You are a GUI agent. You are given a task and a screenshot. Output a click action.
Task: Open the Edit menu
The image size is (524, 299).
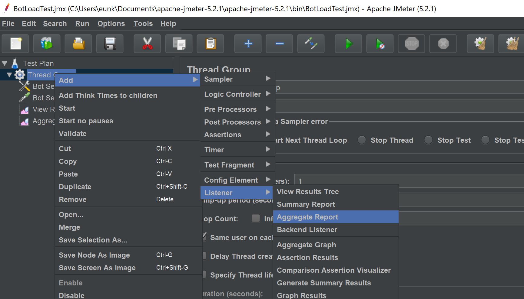tap(29, 24)
